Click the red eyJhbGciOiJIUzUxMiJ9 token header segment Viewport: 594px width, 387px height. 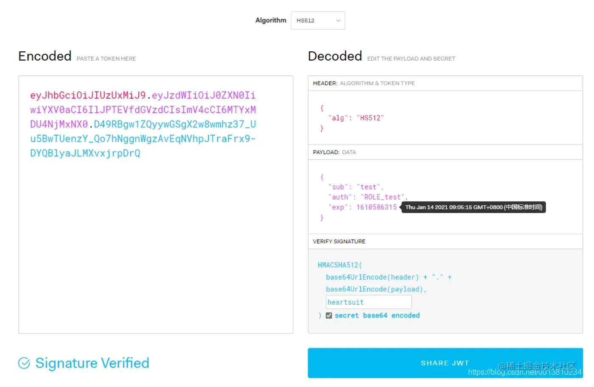pos(88,95)
